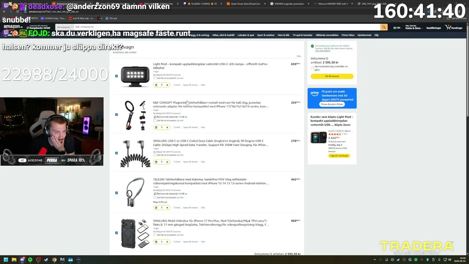Image resolution: width=469 pixels, height=264 pixels.
Task: Open 'Hem & kök' nav item
Action: [284, 35]
